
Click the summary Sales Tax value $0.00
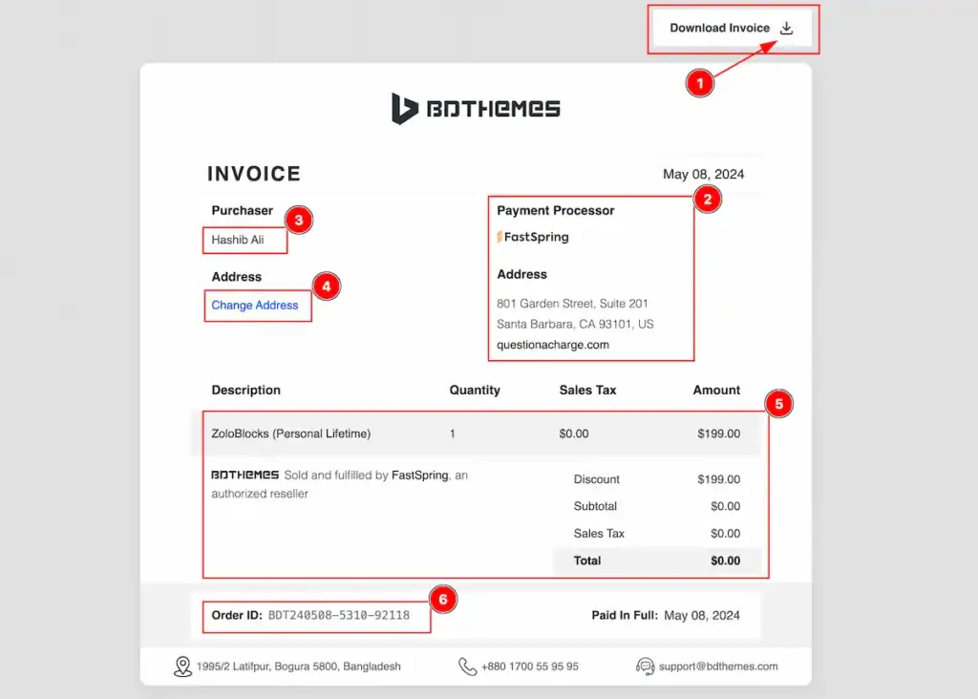726,534
